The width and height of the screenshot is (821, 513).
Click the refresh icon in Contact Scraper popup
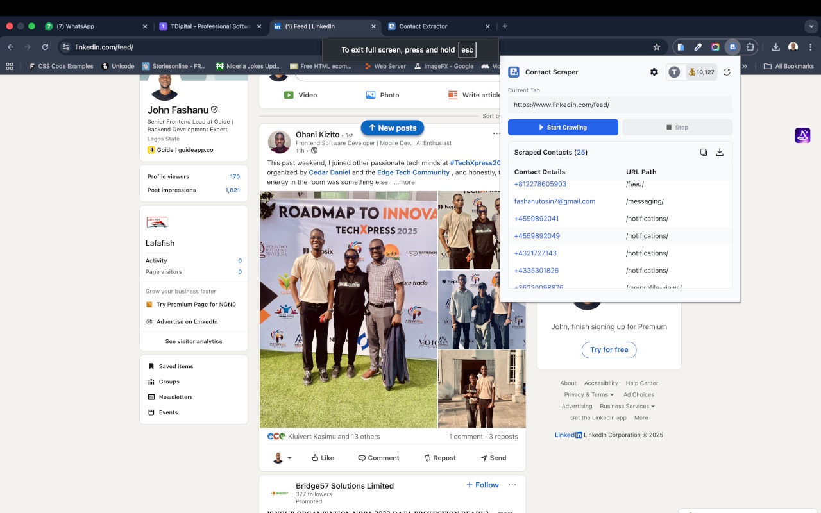point(727,72)
